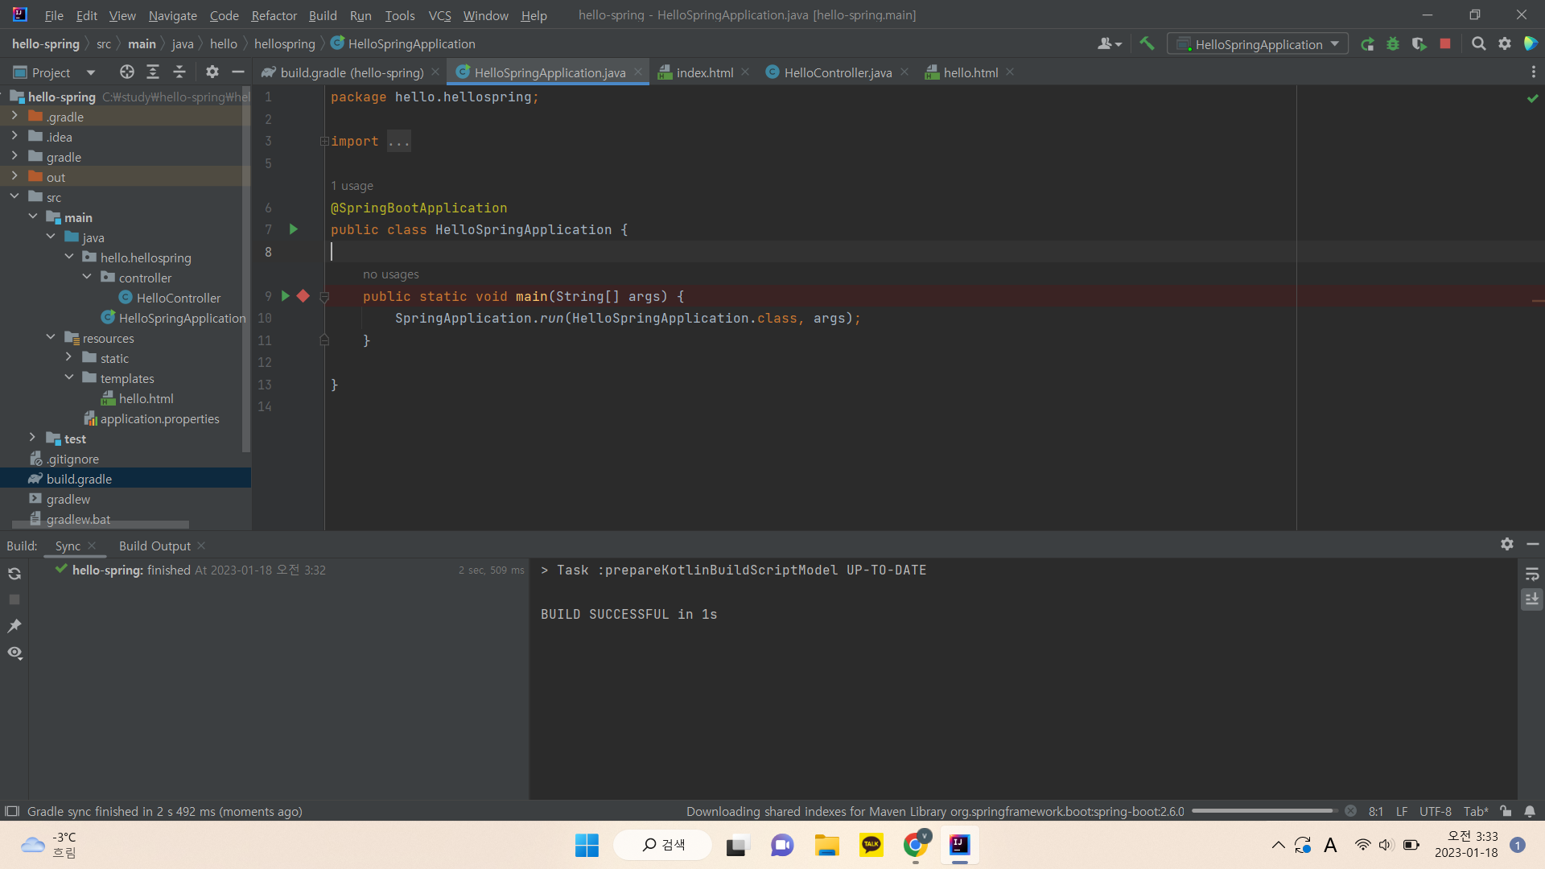Cancel the shared indexes download
This screenshot has width=1545, height=869.
click(x=1351, y=811)
